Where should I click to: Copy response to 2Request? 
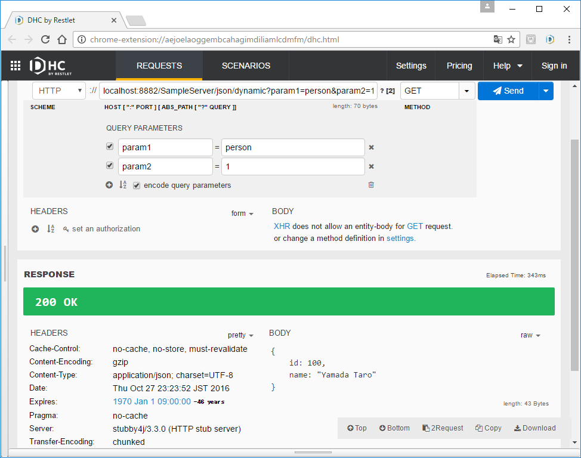pos(443,428)
